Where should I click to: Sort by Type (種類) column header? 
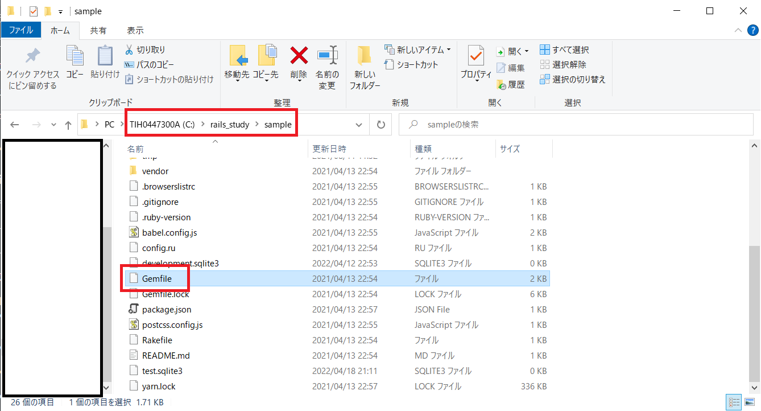click(423, 149)
